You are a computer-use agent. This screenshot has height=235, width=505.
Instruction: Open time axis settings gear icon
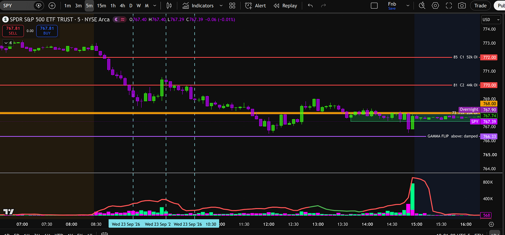[x=491, y=224]
